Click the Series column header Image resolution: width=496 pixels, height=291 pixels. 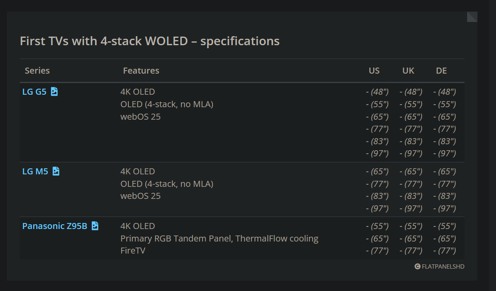tap(37, 71)
